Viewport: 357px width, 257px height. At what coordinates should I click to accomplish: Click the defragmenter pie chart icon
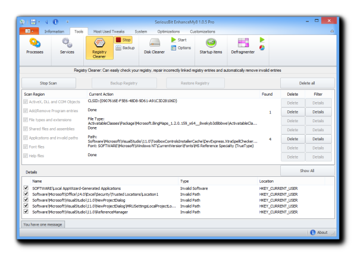[262, 48]
